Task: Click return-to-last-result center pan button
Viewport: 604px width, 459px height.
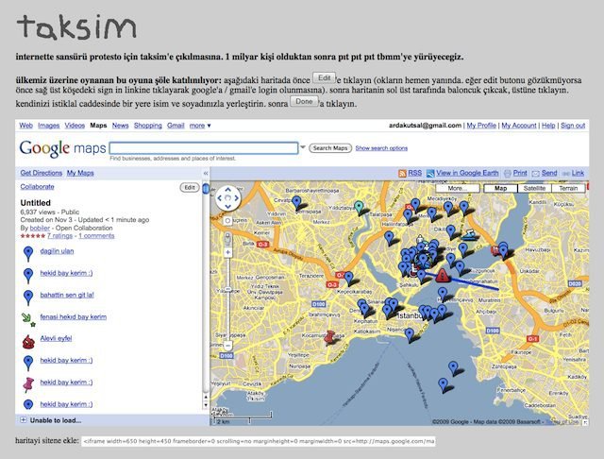Action: [227, 198]
